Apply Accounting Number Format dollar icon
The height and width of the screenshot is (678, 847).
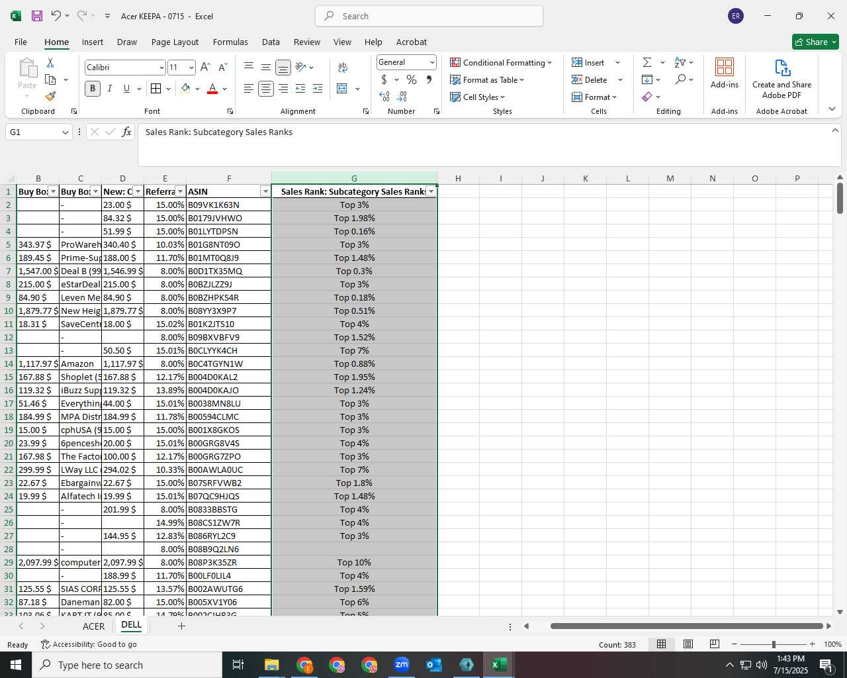(x=384, y=79)
